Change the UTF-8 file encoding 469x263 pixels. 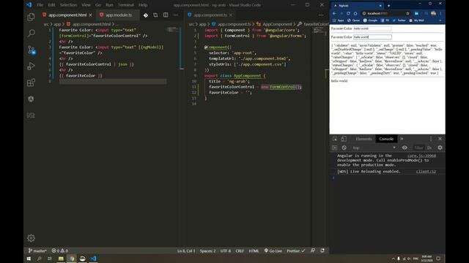tap(226, 251)
